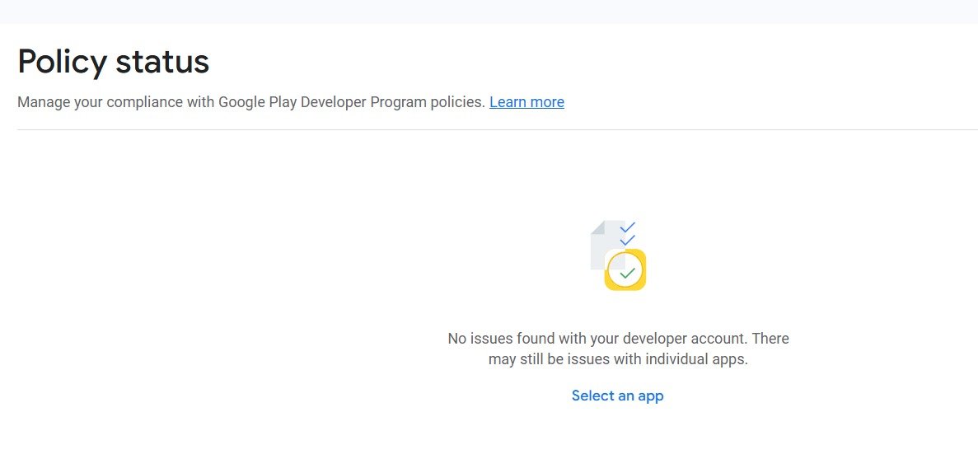Click the green checkmark in yellow badge
978x473 pixels.
(628, 273)
